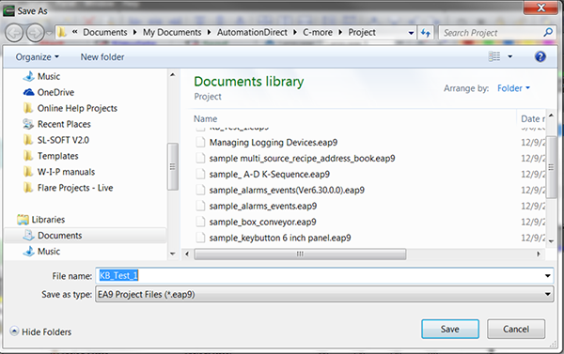The image size is (564, 354).
Task: Click the change view icon
Action: click(494, 56)
